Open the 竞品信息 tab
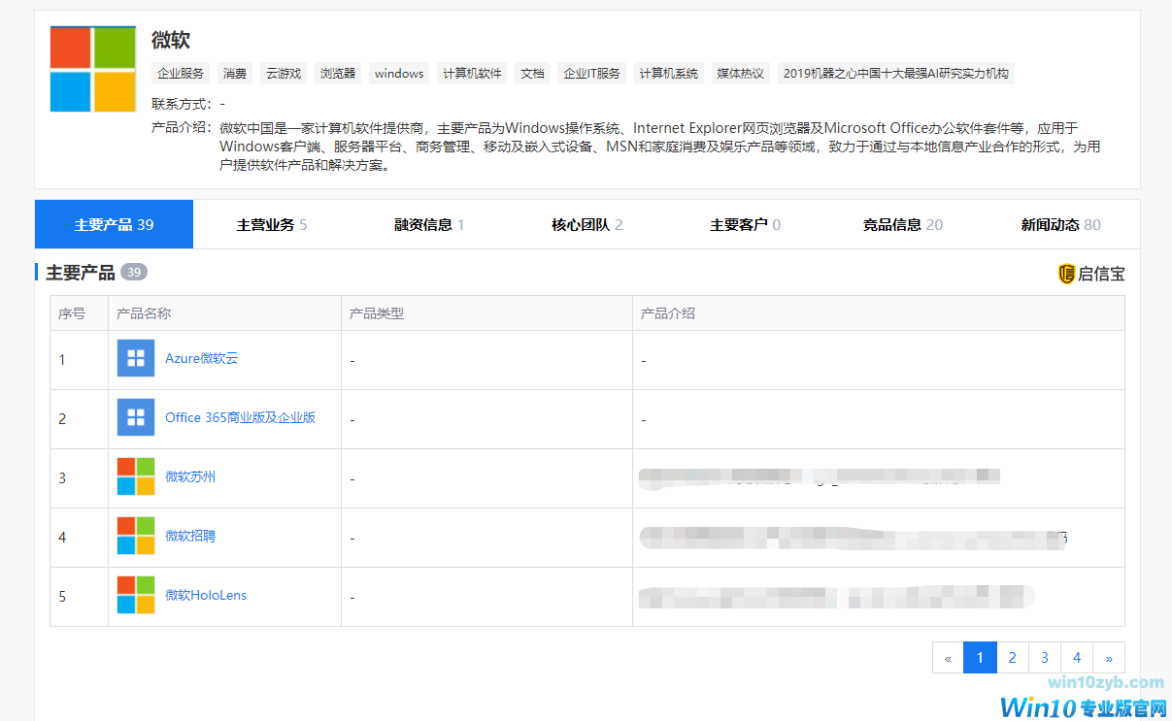 pyautogui.click(x=903, y=225)
